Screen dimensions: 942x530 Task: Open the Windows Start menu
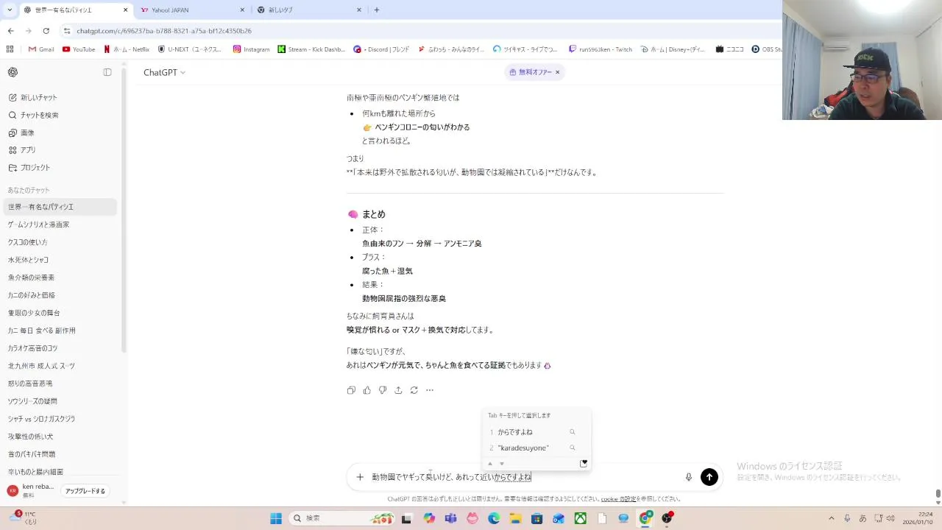point(276,518)
